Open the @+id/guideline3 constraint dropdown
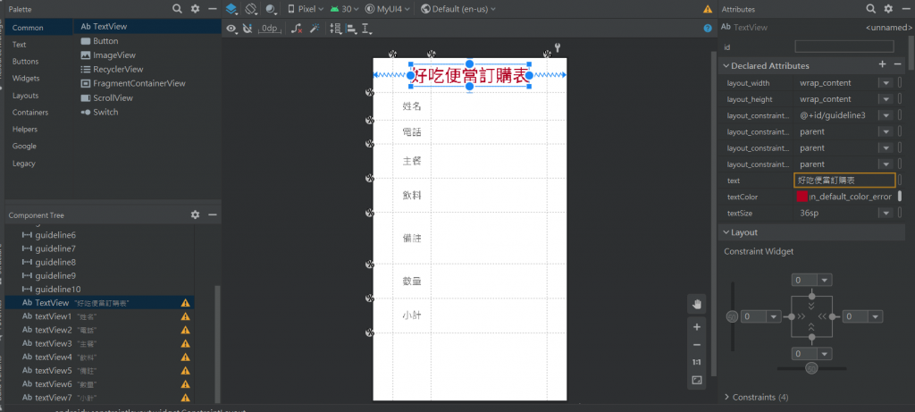 coord(886,115)
